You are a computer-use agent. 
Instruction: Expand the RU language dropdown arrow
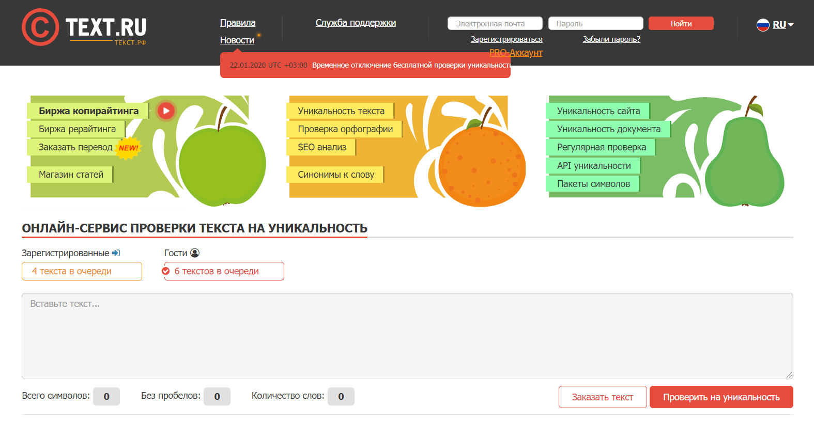[x=791, y=25]
